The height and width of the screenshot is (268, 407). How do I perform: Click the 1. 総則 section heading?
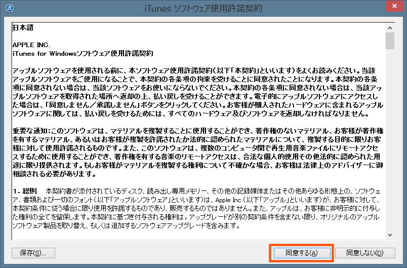[x=24, y=192]
